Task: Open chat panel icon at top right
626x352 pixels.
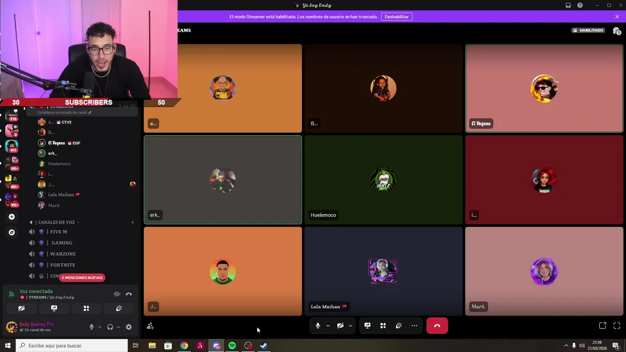Action: (617, 31)
